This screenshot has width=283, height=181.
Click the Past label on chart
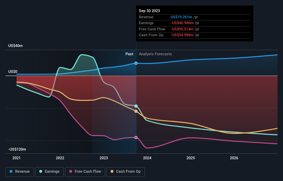pos(129,54)
